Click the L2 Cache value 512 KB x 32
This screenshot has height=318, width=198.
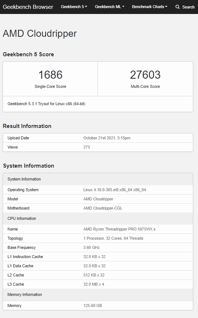pyautogui.click(x=94, y=275)
